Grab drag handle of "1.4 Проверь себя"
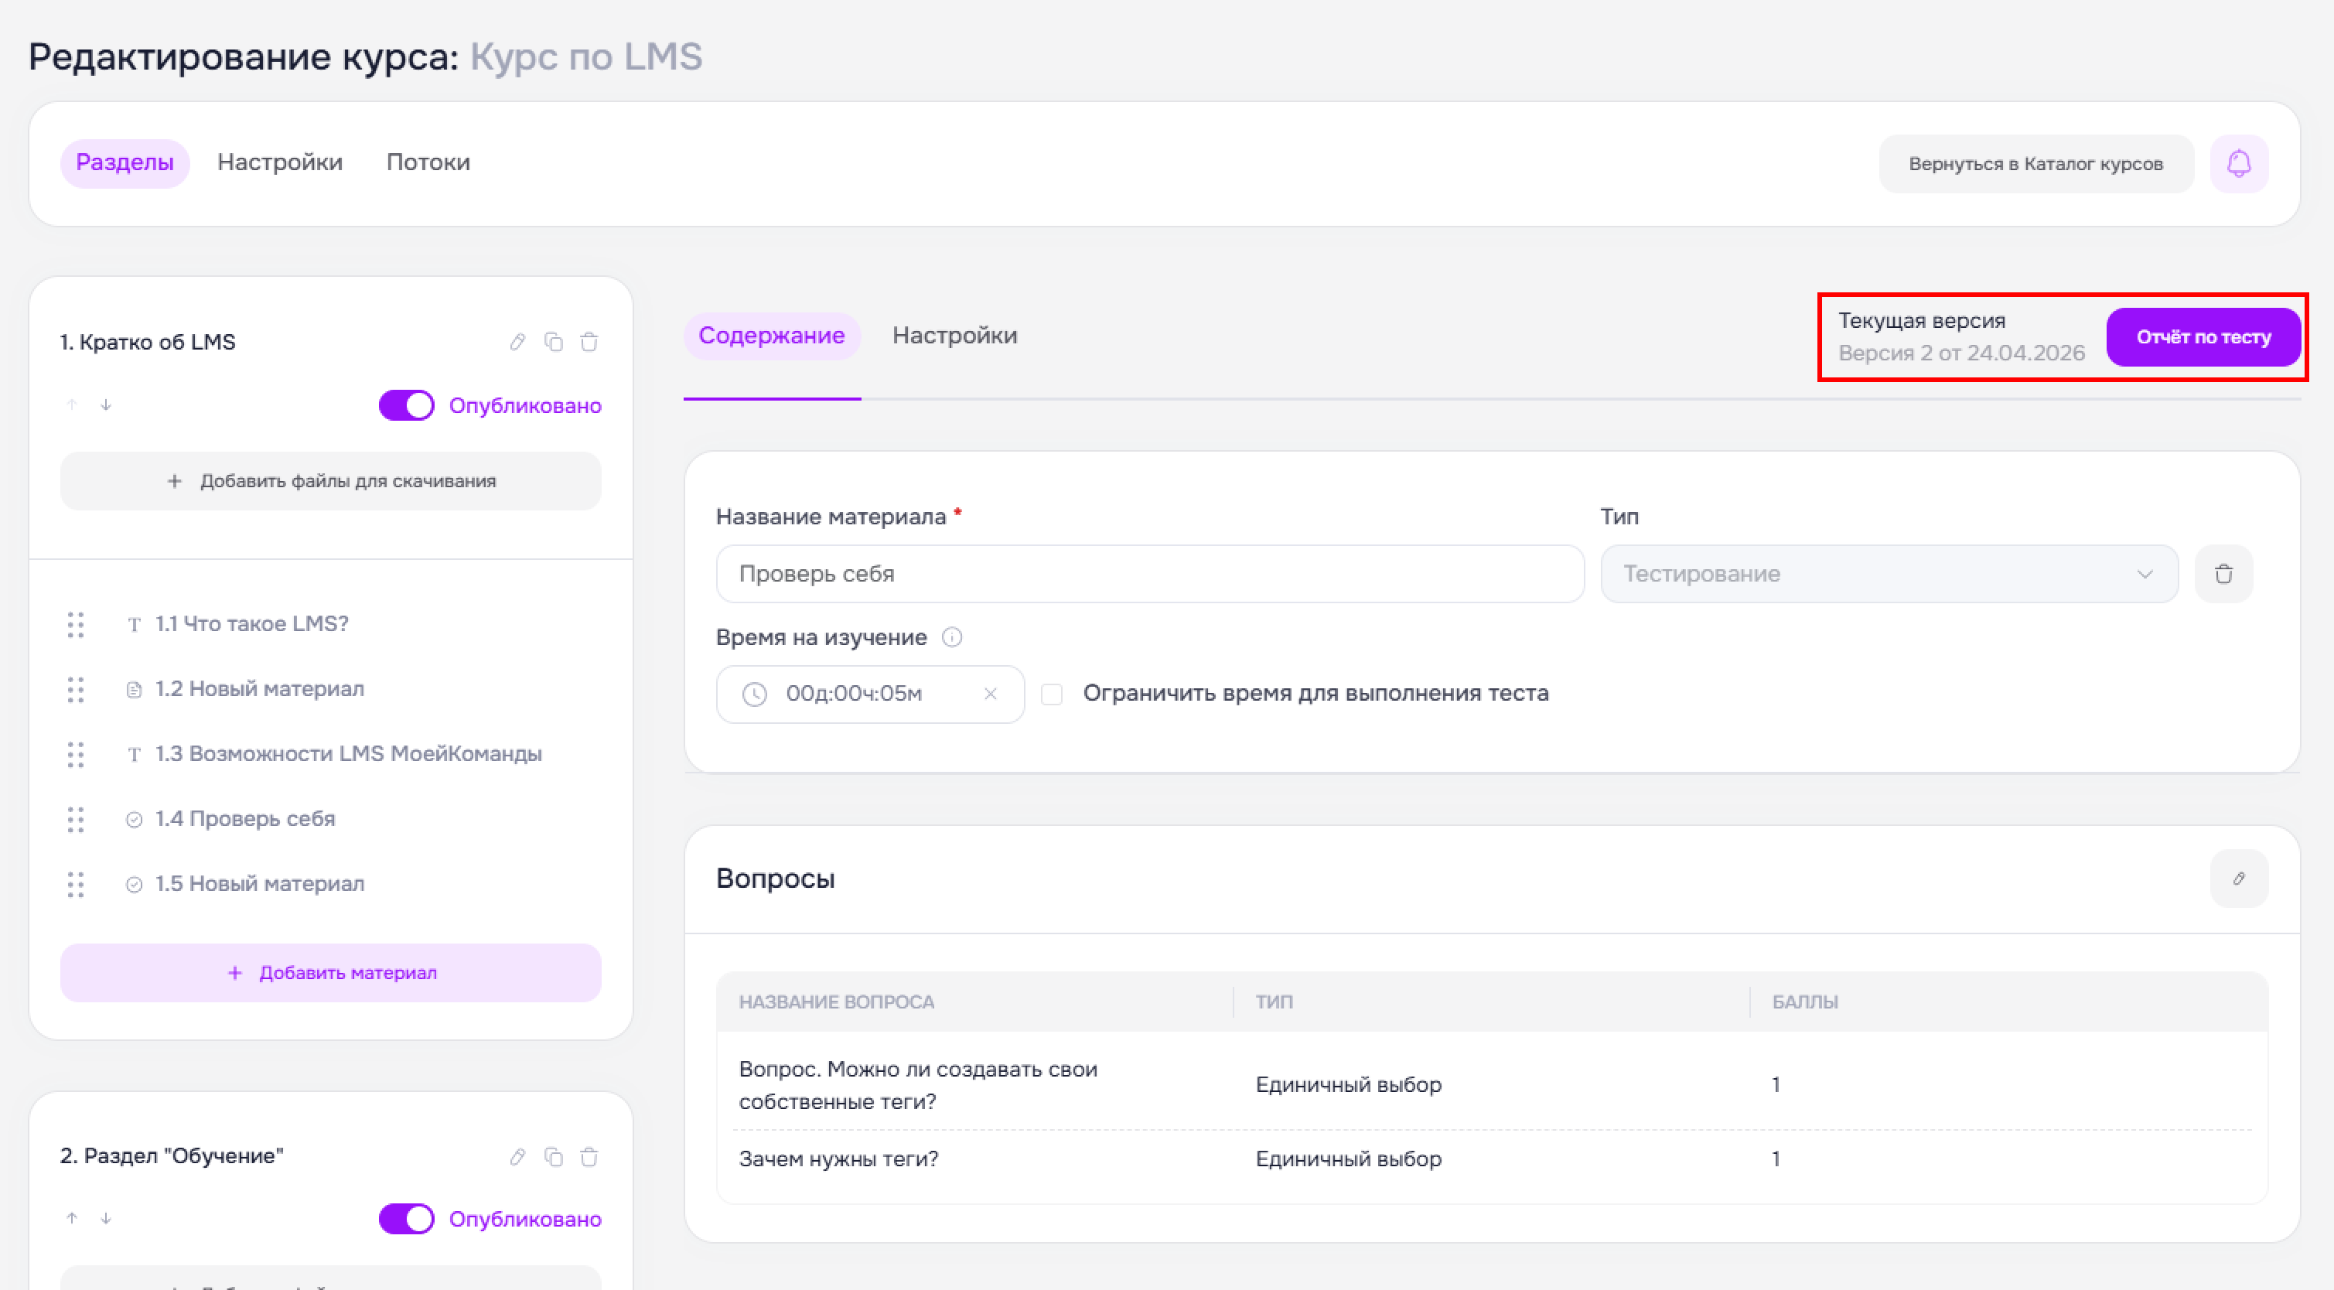The height and width of the screenshot is (1290, 2334). pos(76,819)
